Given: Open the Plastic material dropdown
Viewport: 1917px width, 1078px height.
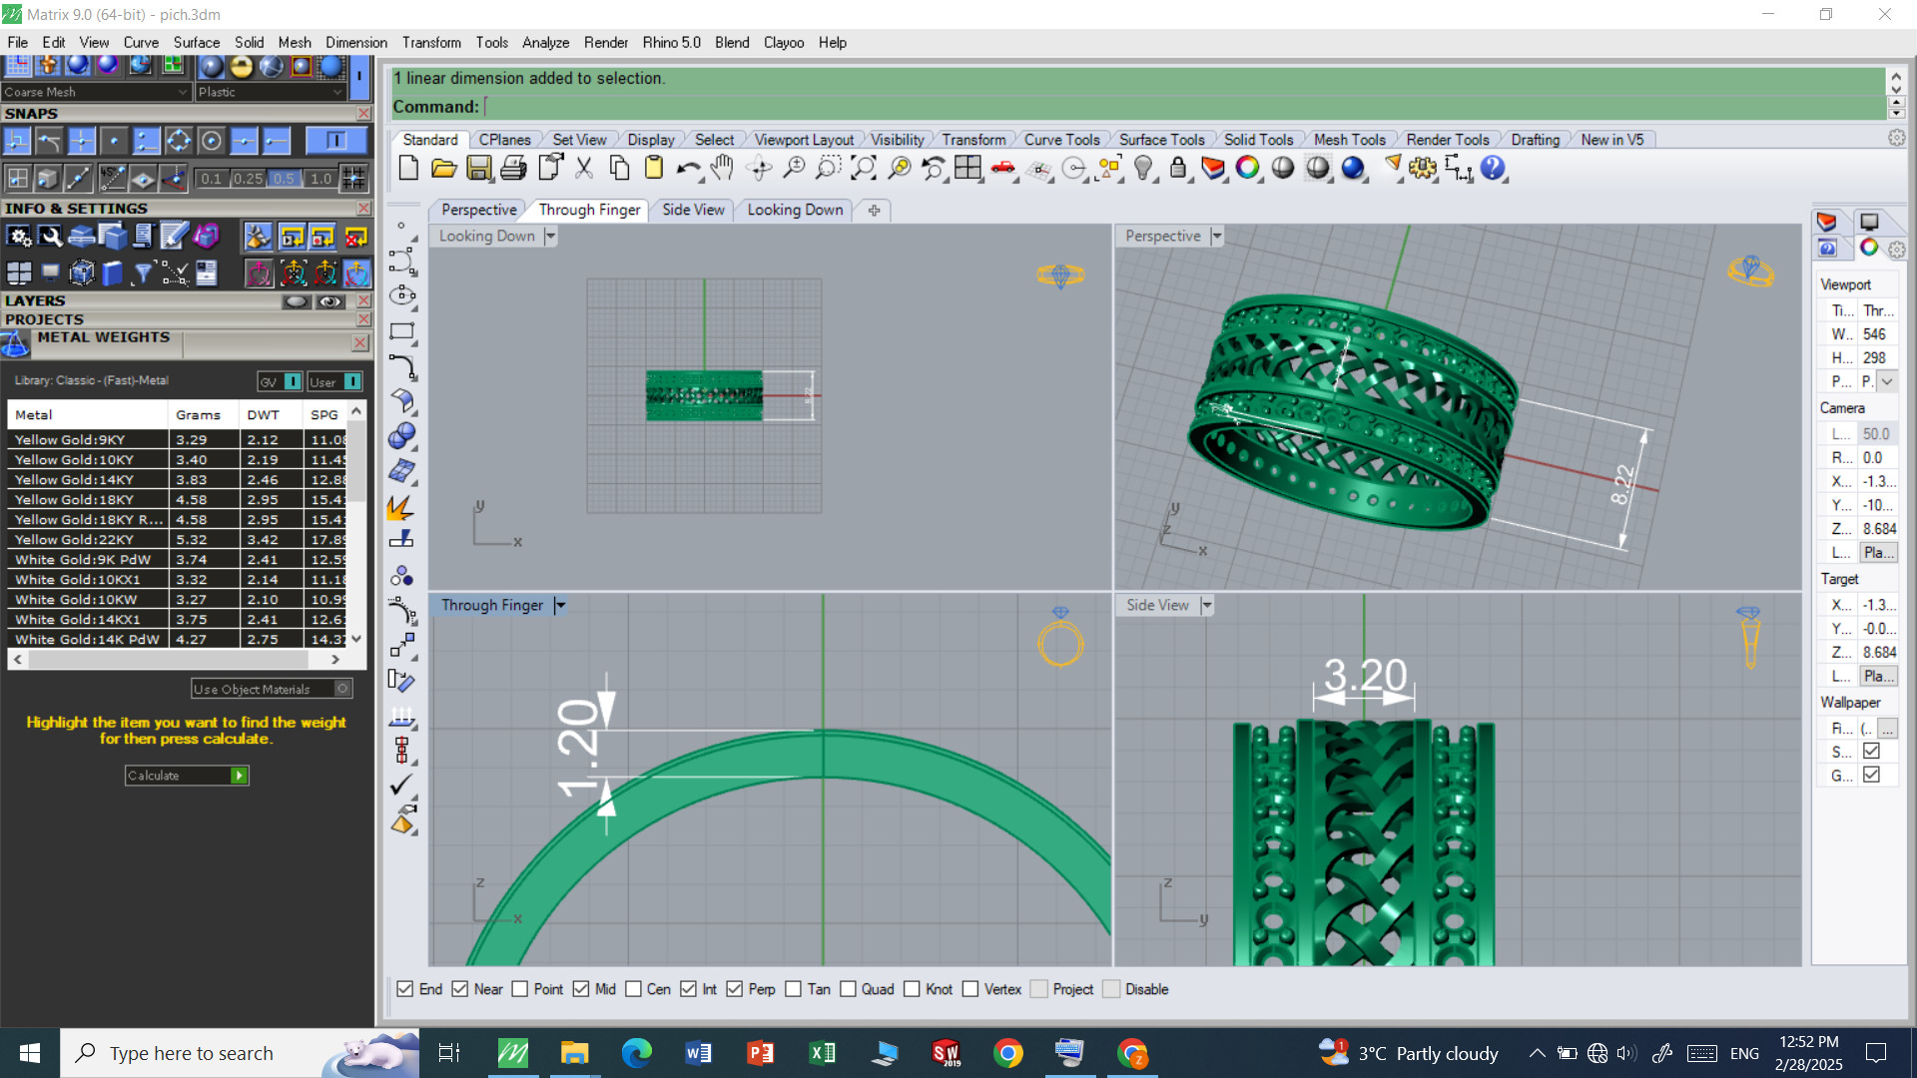Looking at the screenshot, I should (x=270, y=92).
